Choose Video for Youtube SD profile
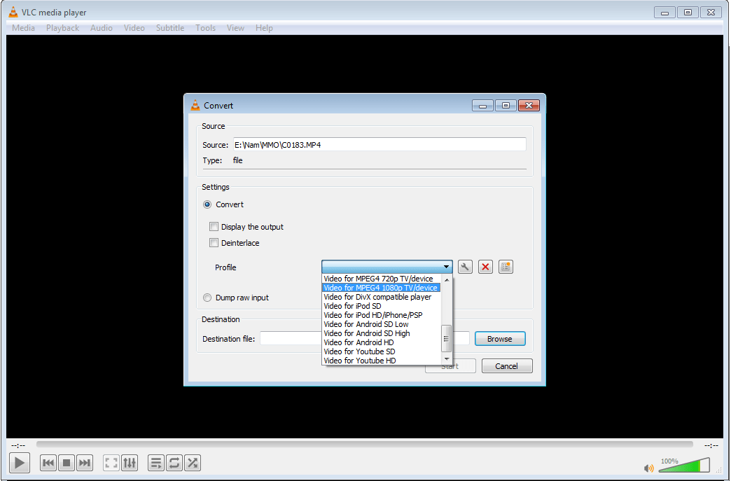 (382, 351)
